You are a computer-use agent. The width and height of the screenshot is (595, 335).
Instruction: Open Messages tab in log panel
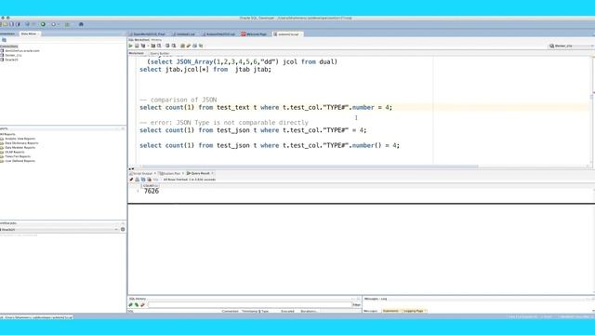tap(371, 311)
